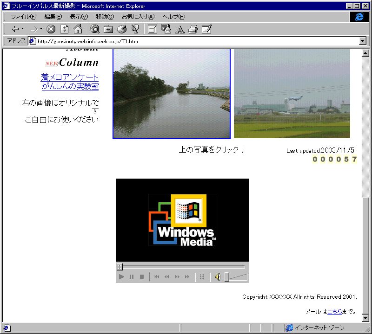Click the こちら mail link

click(x=334, y=312)
